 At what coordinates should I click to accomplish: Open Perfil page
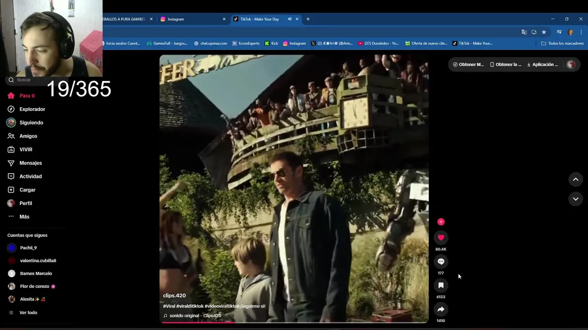[20, 203]
